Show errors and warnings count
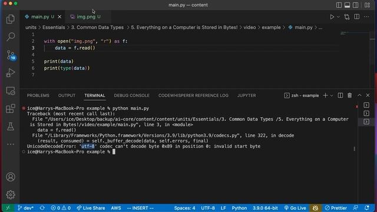The height and width of the screenshot is (212, 377). [x=61, y=208]
